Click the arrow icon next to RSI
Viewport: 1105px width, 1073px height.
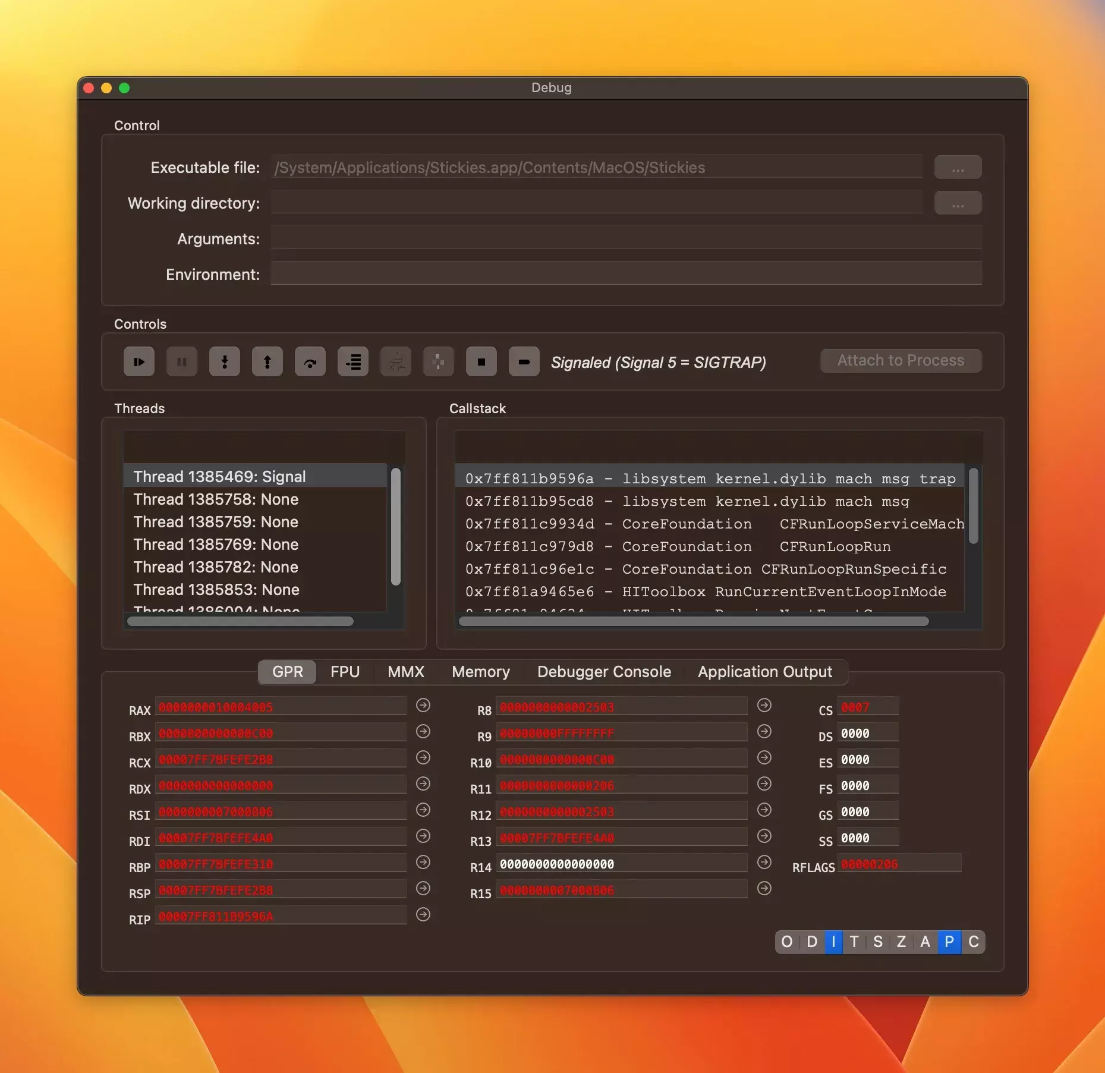click(423, 810)
